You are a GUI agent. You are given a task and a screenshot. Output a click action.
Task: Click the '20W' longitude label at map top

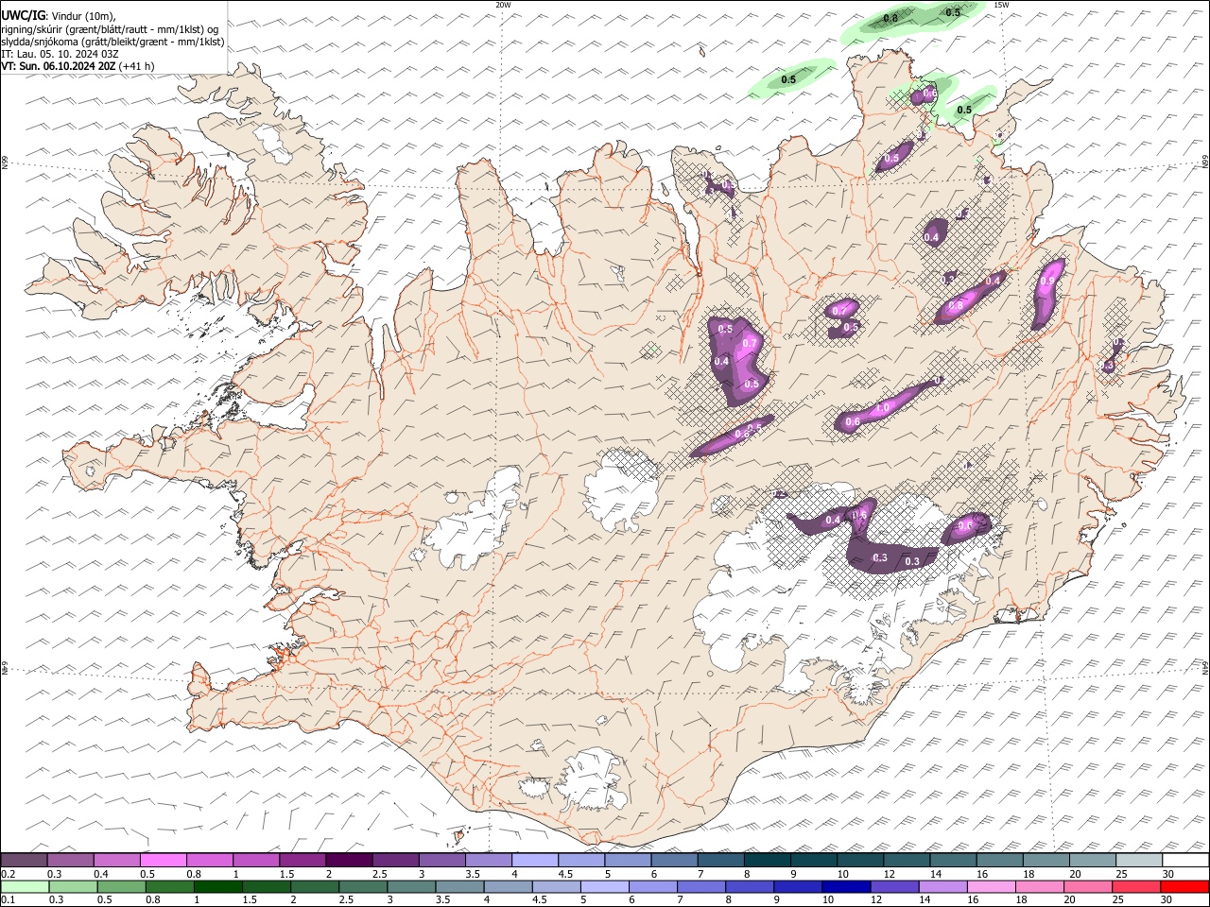pos(503,5)
